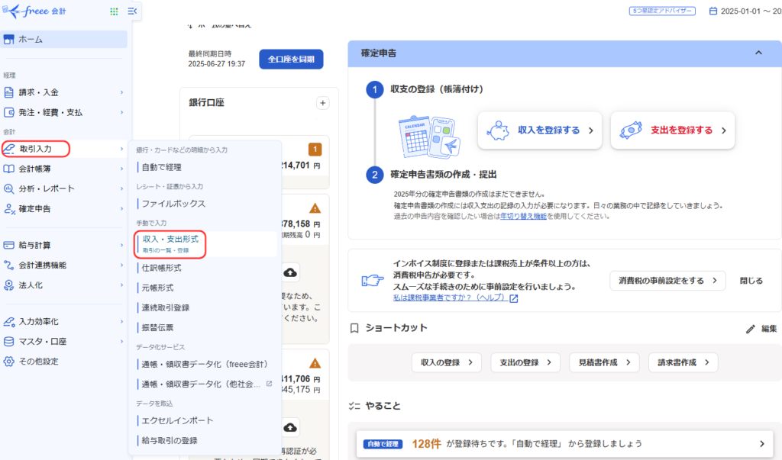Click the cloud upload icon in account card
The image size is (782, 460).
(290, 272)
